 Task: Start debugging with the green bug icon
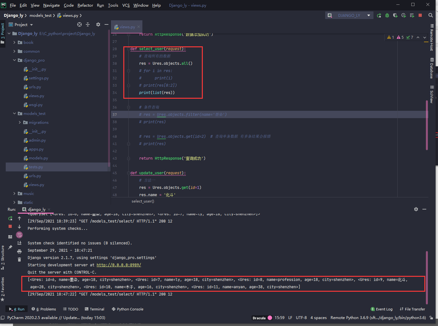pos(387,15)
